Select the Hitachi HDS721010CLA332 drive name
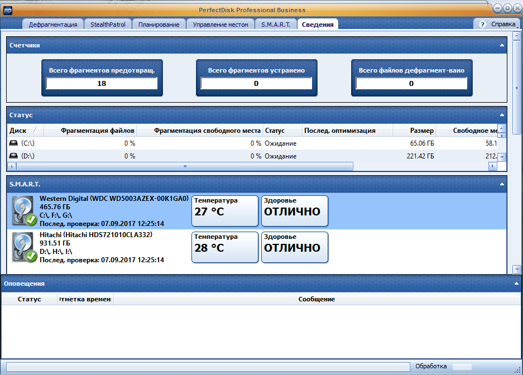This screenshot has height=375, width=523. point(96,235)
